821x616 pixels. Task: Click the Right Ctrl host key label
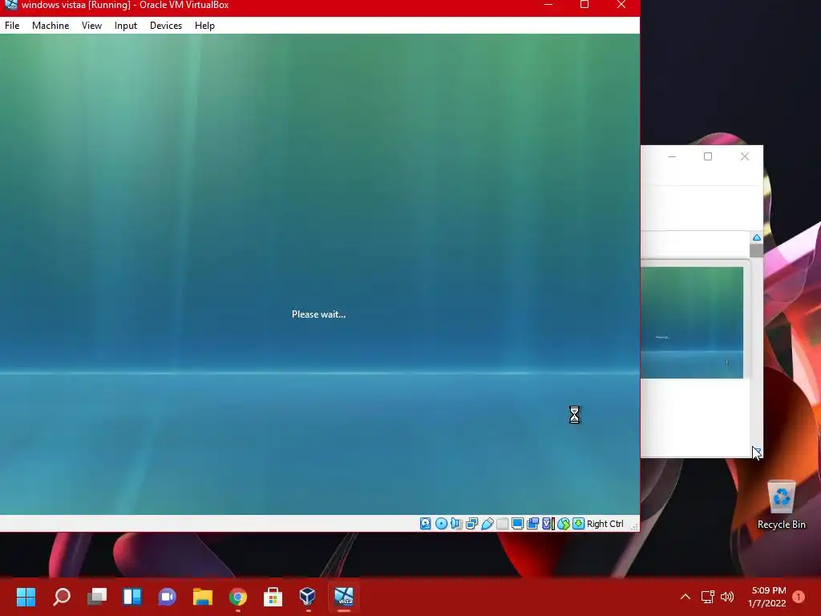[605, 524]
